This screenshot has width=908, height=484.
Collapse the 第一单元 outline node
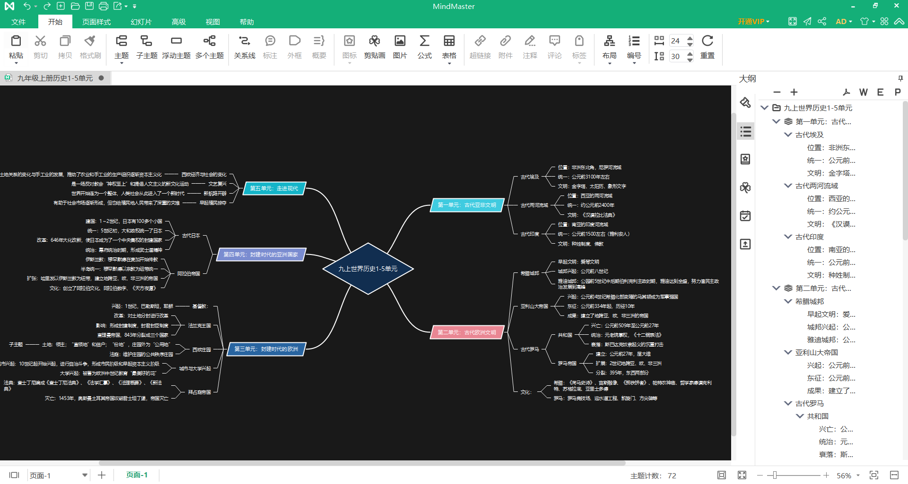[x=776, y=121]
